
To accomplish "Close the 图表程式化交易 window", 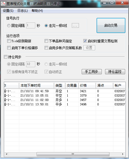I will (122, 2).
